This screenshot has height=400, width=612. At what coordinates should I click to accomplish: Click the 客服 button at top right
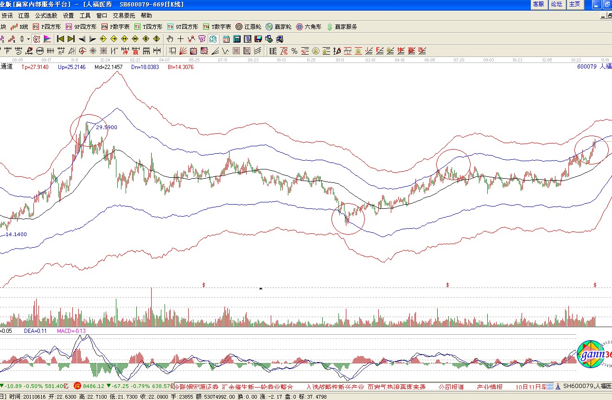tap(538, 4)
